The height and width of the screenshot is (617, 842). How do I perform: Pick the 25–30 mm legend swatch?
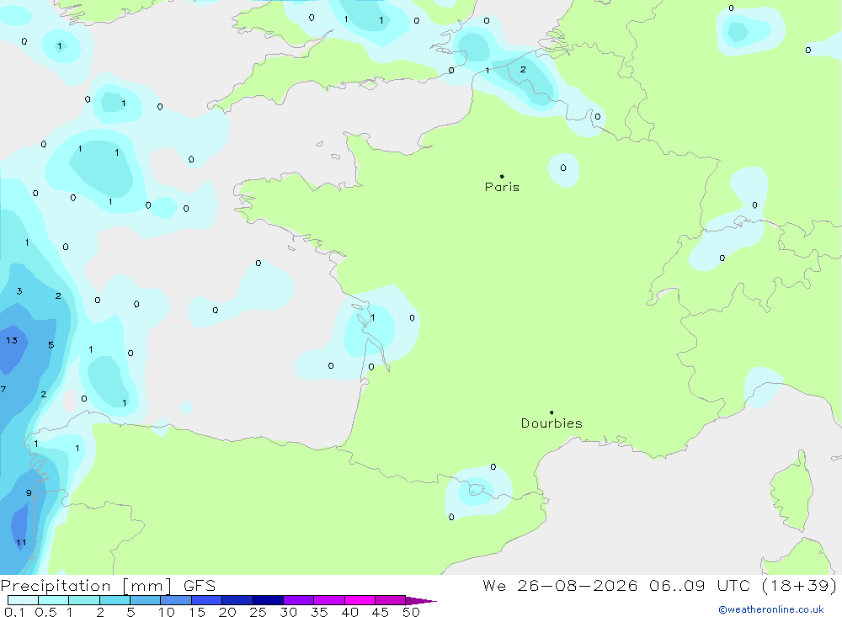[268, 600]
